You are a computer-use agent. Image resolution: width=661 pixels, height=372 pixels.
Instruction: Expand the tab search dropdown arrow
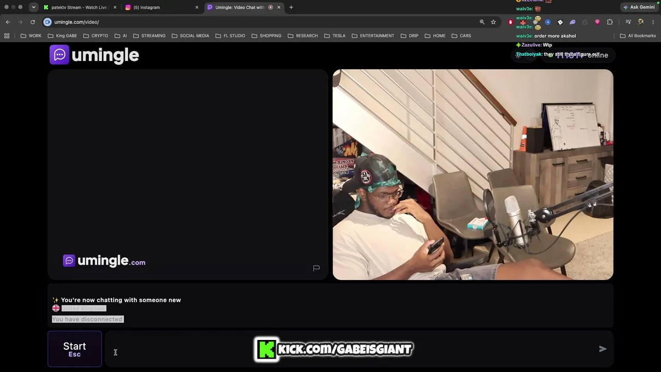click(34, 7)
